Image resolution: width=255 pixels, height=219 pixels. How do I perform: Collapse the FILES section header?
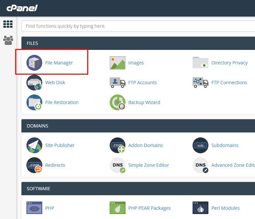pyautogui.click(x=138, y=43)
